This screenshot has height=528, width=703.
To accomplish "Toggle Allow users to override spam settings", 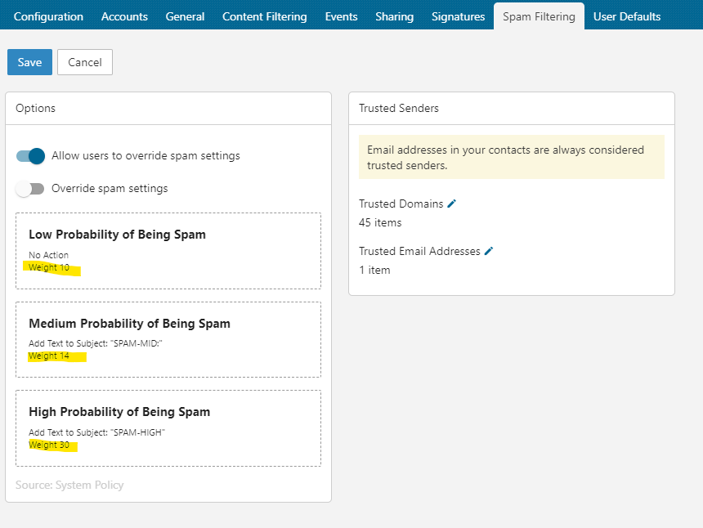I will coord(30,155).
